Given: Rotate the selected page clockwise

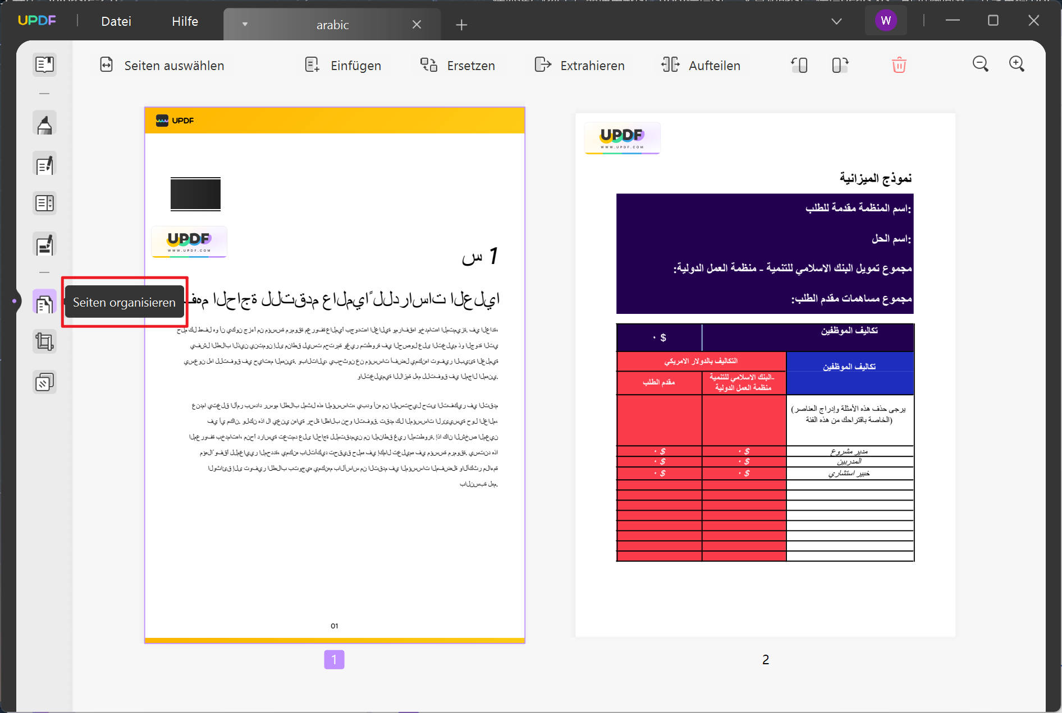Looking at the screenshot, I should [839, 65].
